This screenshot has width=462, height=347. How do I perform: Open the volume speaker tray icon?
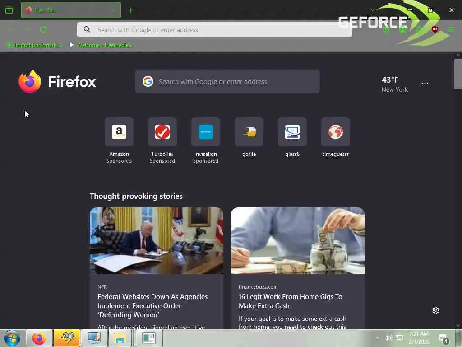(388, 338)
